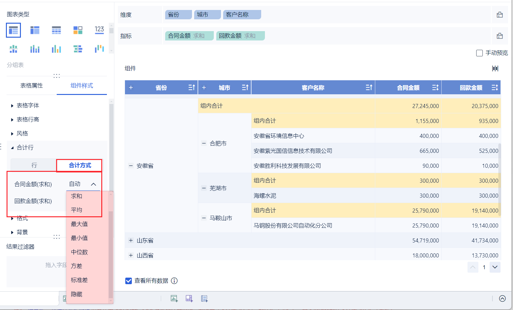The image size is (513, 310).
Task: Sort by the 回款金额 column header icon
Action: (x=495, y=87)
